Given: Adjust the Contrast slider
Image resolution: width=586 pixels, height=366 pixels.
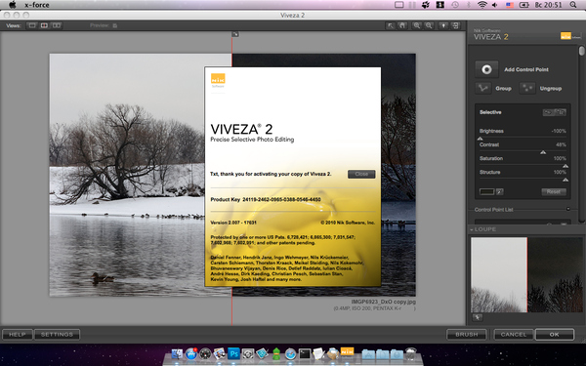Looking at the screenshot, I should click(523, 151).
